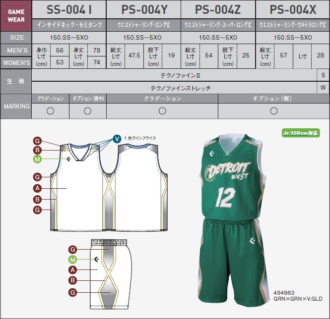Click the topmost G marker beside the jersey diagram

point(37,140)
